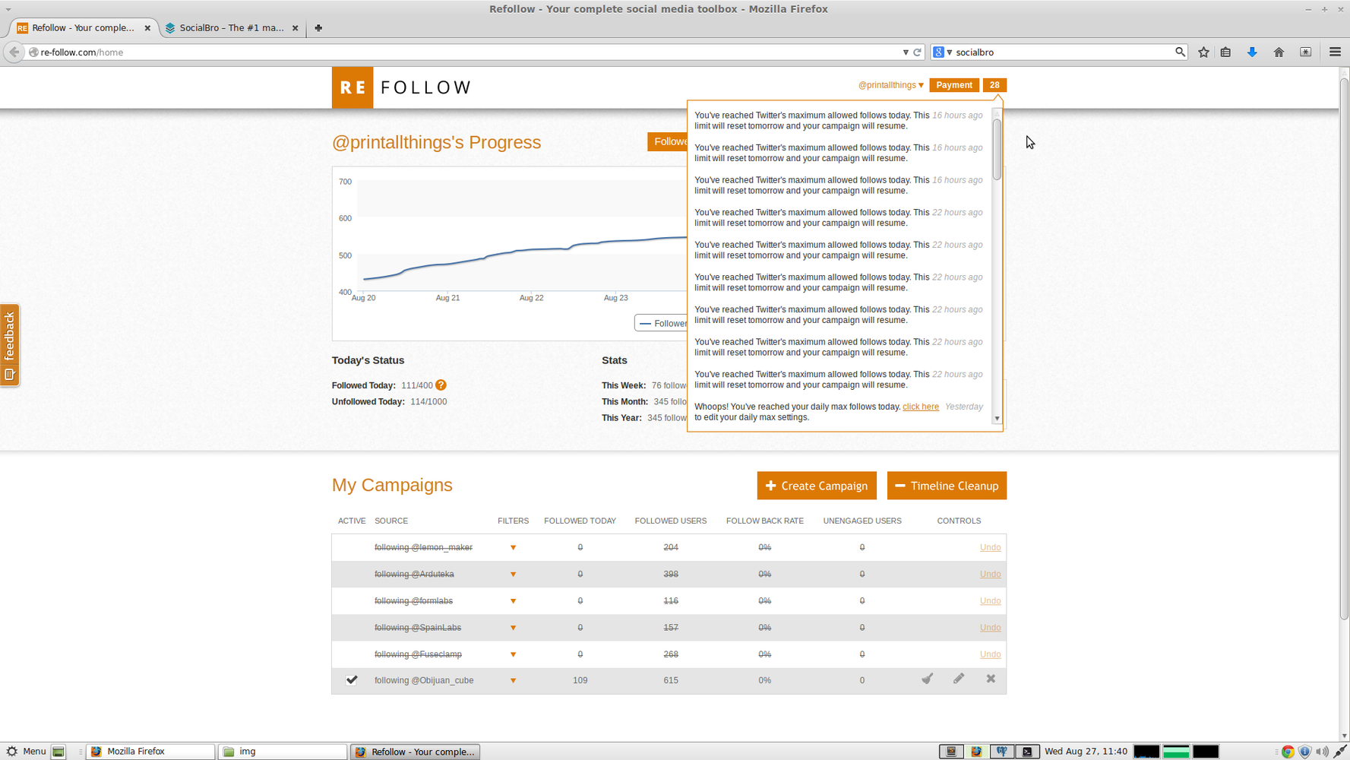Open the bookmarks list icon
Viewport: 1350px width, 760px height.
coord(1225,52)
